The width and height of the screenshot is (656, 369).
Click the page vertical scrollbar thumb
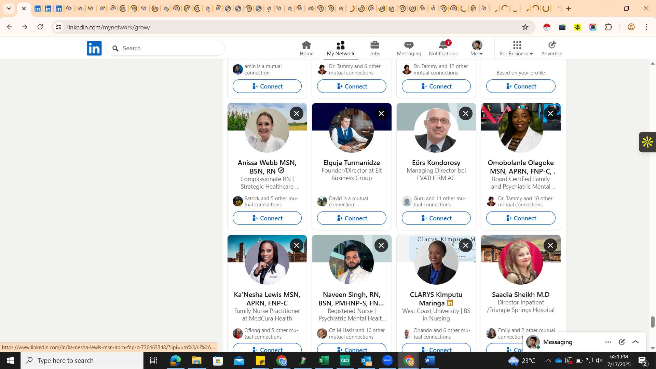pos(653,322)
